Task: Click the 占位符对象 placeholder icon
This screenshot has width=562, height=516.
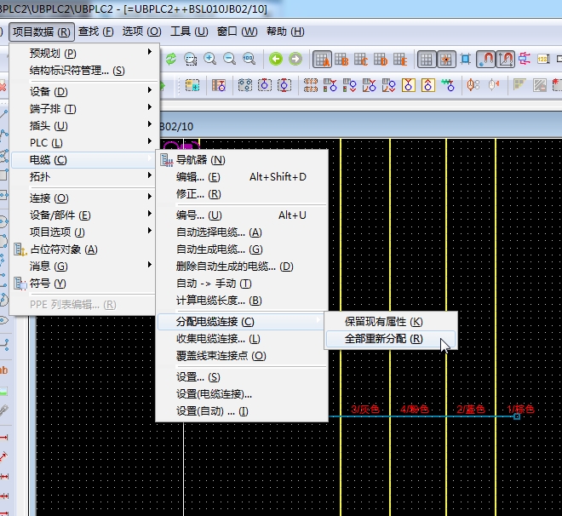Action: click(20, 249)
